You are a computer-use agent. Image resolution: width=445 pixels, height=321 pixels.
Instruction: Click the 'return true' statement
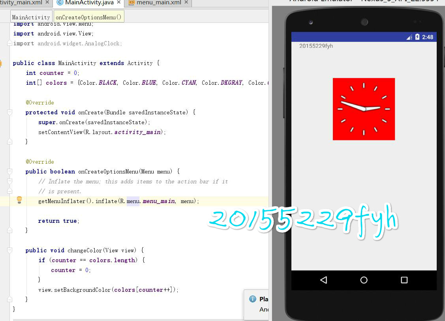(x=58, y=221)
